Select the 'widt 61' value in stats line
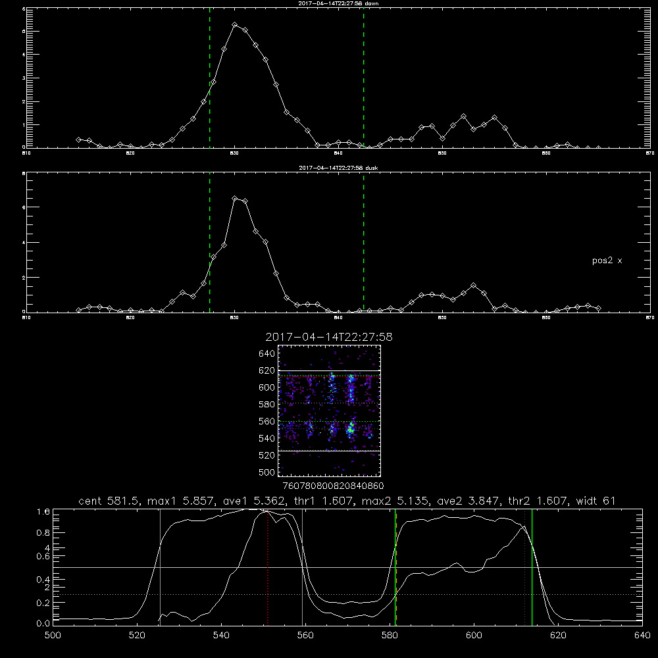658x658 pixels. [596, 501]
